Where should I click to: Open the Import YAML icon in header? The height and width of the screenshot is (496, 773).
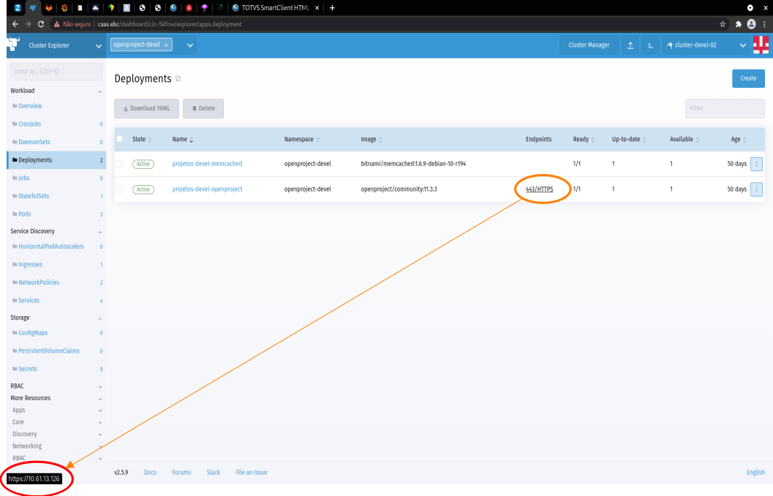630,45
